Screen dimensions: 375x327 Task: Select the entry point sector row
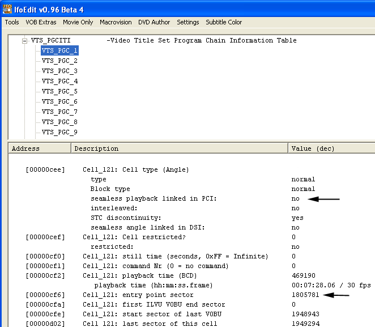[138, 295]
